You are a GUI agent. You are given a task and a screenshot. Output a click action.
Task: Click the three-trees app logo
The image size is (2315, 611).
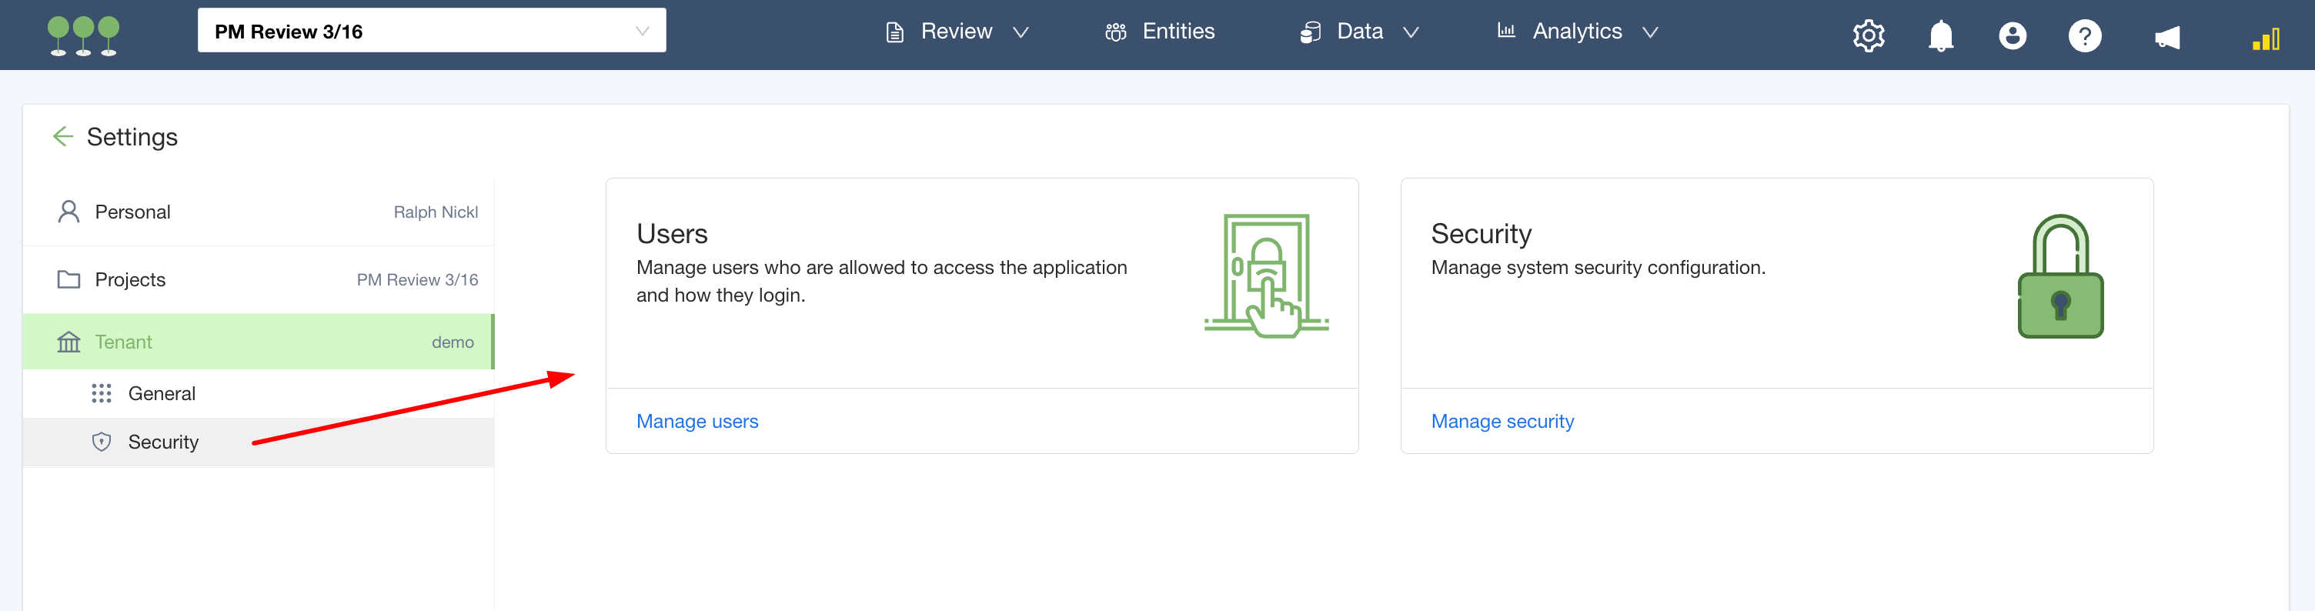click(82, 35)
